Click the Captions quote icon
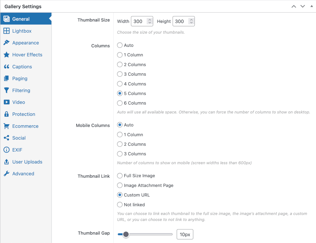The image size is (316, 243). (6, 67)
